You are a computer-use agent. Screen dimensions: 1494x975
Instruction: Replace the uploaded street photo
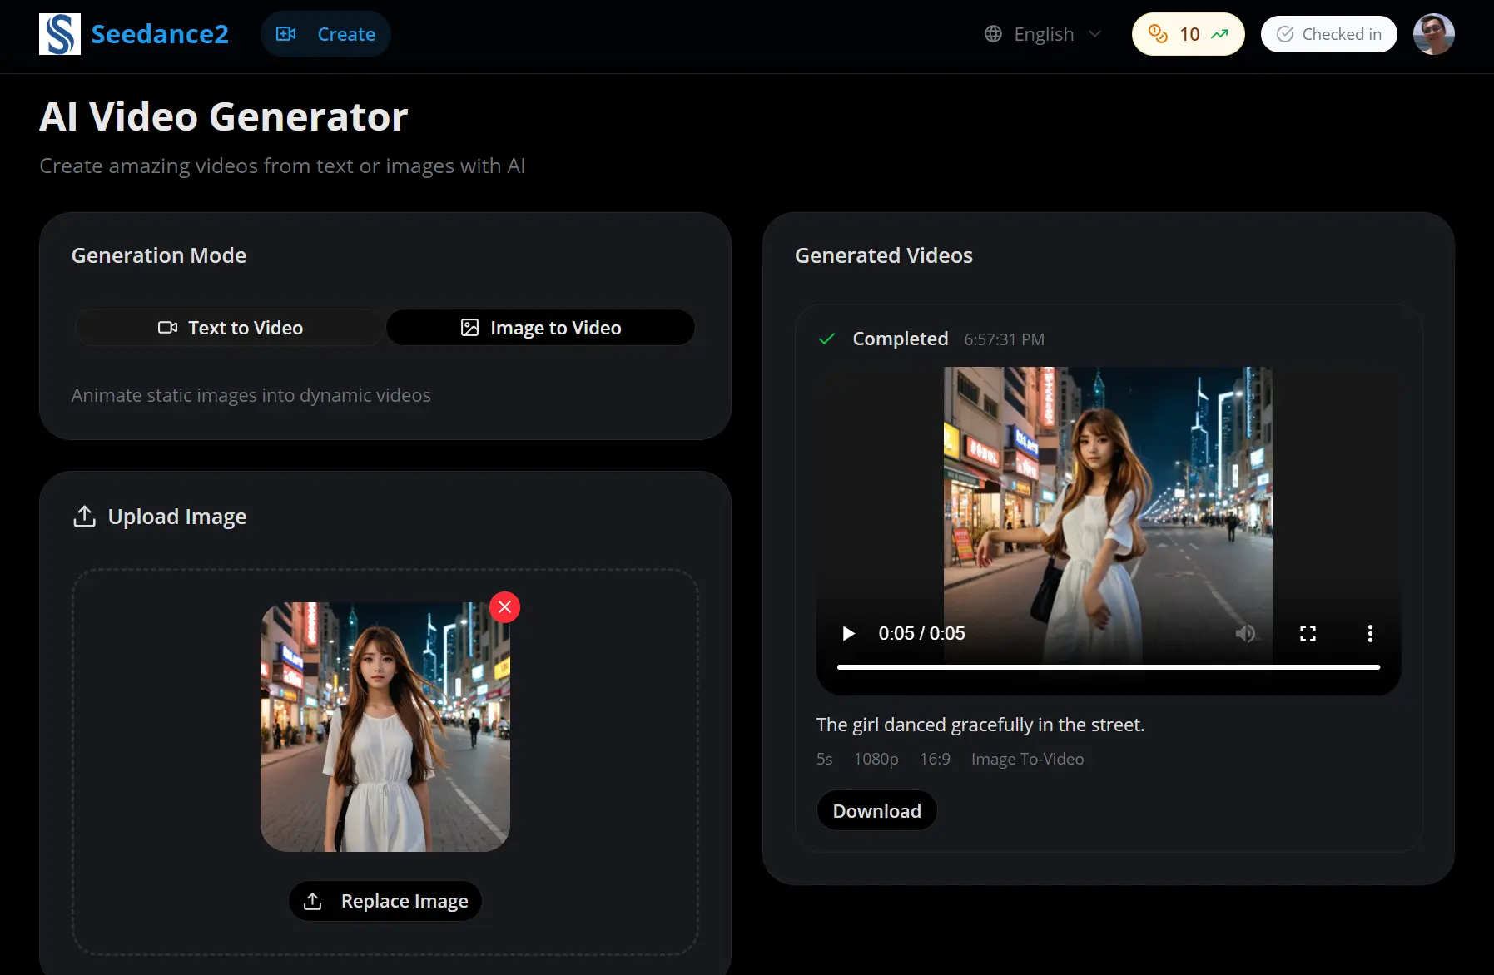(385, 901)
